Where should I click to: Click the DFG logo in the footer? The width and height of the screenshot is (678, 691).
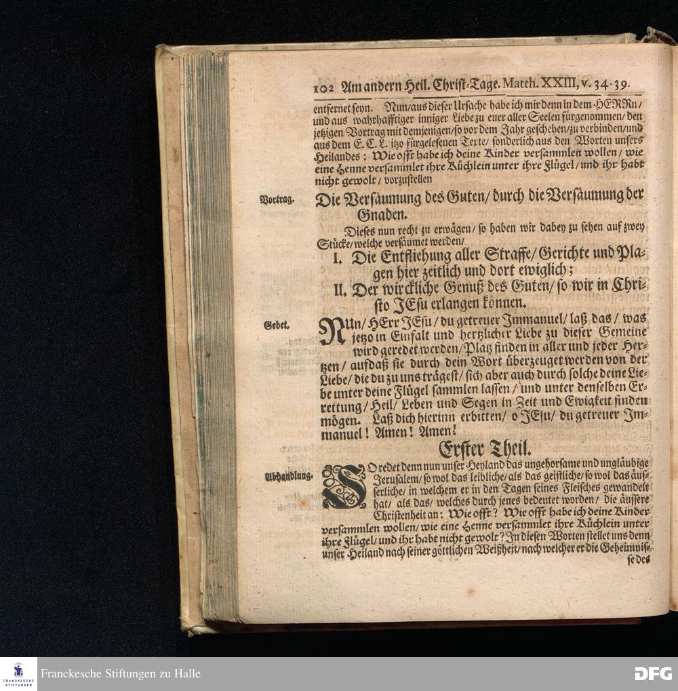click(x=653, y=673)
